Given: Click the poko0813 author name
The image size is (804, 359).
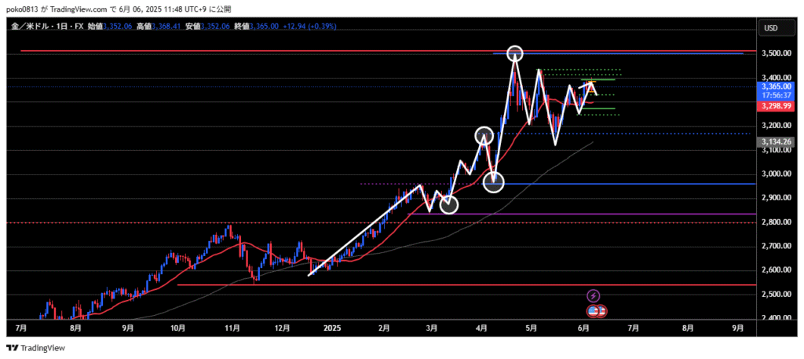Looking at the screenshot, I should 24,8.
